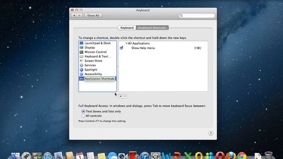Open Microsoft Outlook icon in dock
The width and height of the screenshot is (283, 159).
(x=199, y=156)
